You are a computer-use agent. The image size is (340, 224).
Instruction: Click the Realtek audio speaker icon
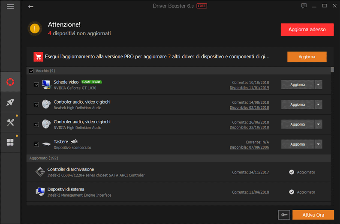click(x=46, y=104)
